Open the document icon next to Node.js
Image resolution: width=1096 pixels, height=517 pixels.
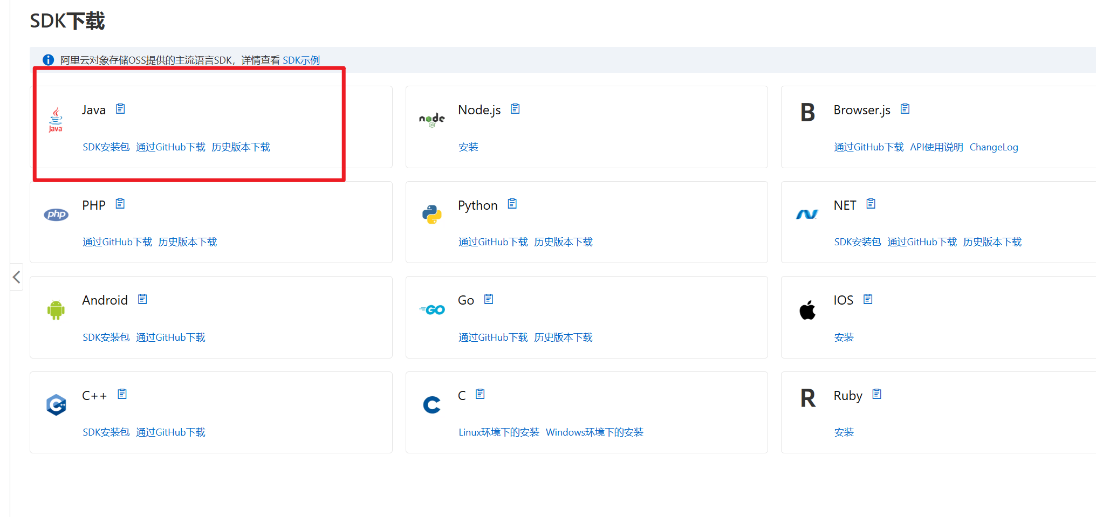click(x=516, y=109)
